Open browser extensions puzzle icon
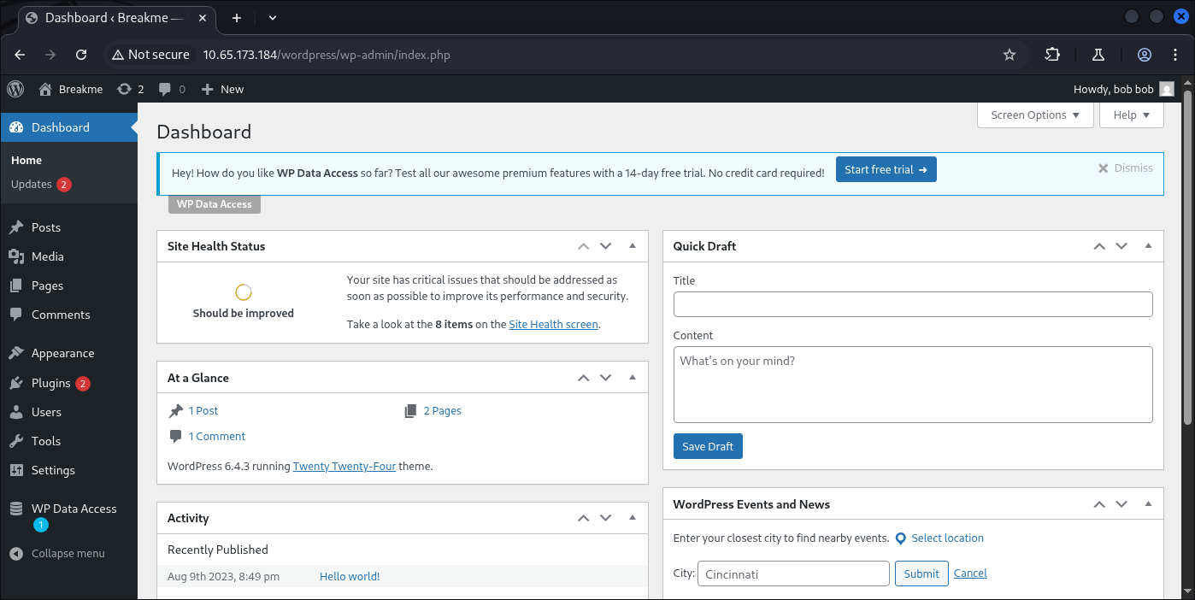 pos(1052,55)
